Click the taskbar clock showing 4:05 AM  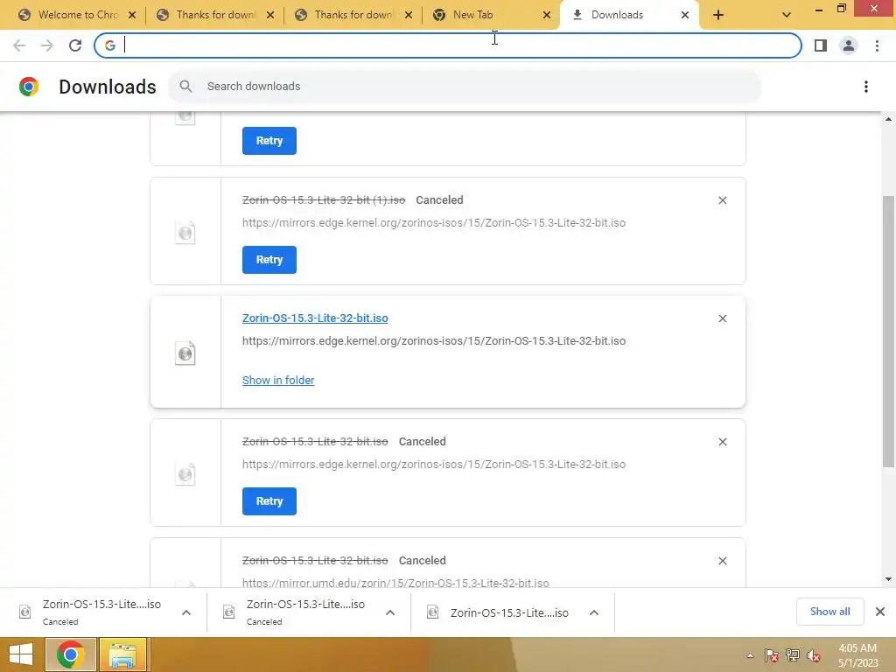(x=857, y=655)
